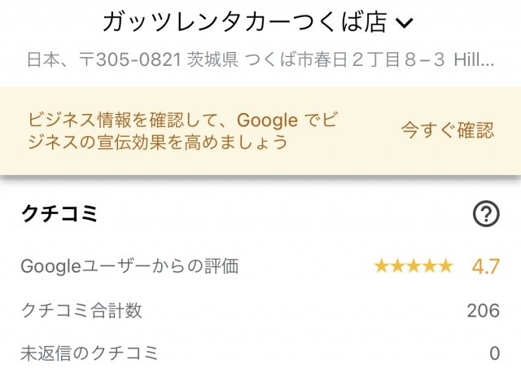The height and width of the screenshot is (390, 521).
Task: Select the Googleユーザーからの評価 row label
Action: 129,265
